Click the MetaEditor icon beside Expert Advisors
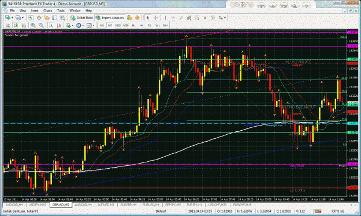Viewport: 361px width, 216px height. pyautogui.click(x=129, y=18)
